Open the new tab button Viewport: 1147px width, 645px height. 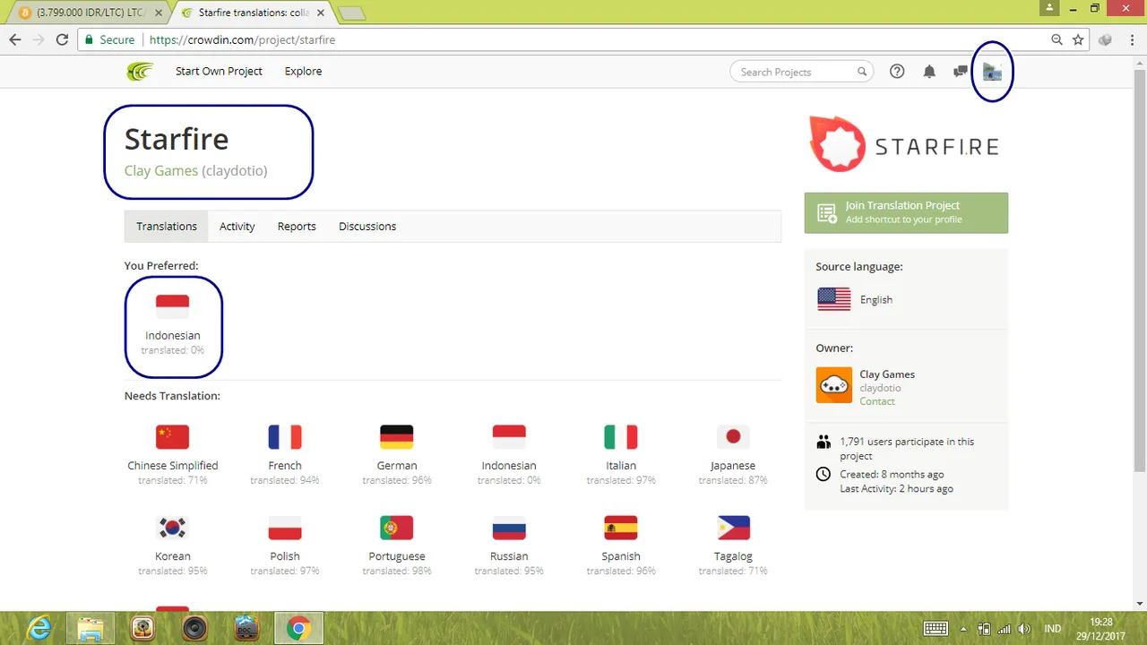351,13
